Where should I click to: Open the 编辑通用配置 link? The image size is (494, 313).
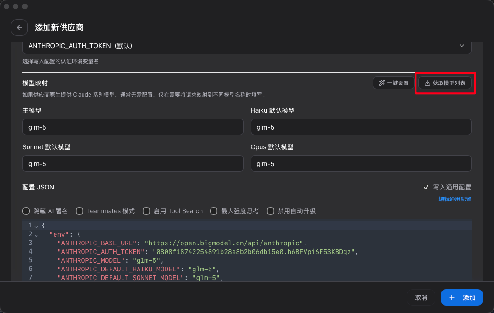[x=455, y=199]
